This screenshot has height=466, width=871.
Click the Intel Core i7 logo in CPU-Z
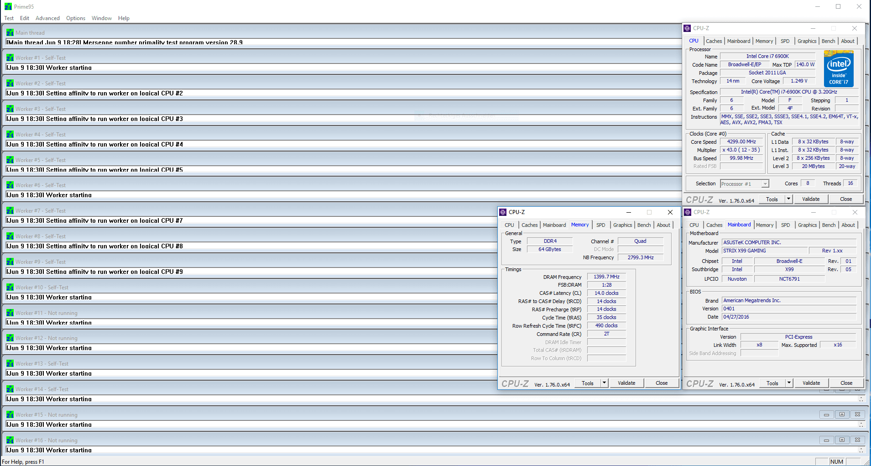(x=839, y=68)
